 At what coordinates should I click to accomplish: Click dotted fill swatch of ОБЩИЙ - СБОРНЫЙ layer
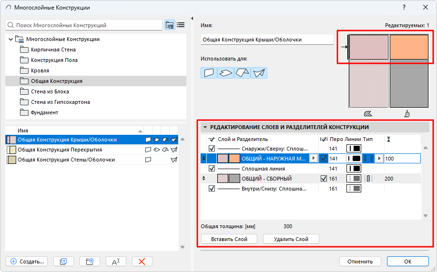[223, 179]
